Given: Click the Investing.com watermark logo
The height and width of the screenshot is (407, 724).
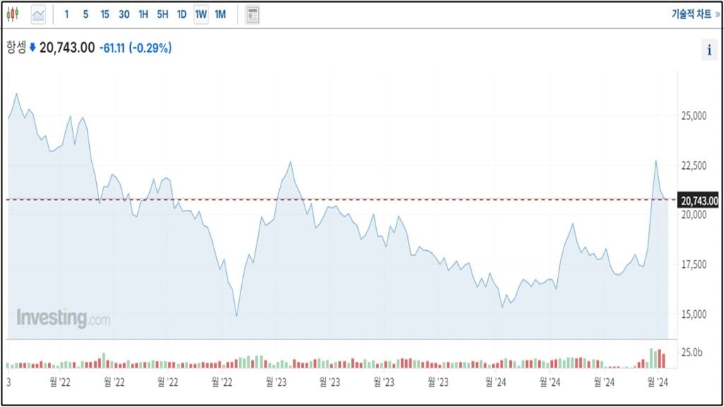Looking at the screenshot, I should pos(63,318).
